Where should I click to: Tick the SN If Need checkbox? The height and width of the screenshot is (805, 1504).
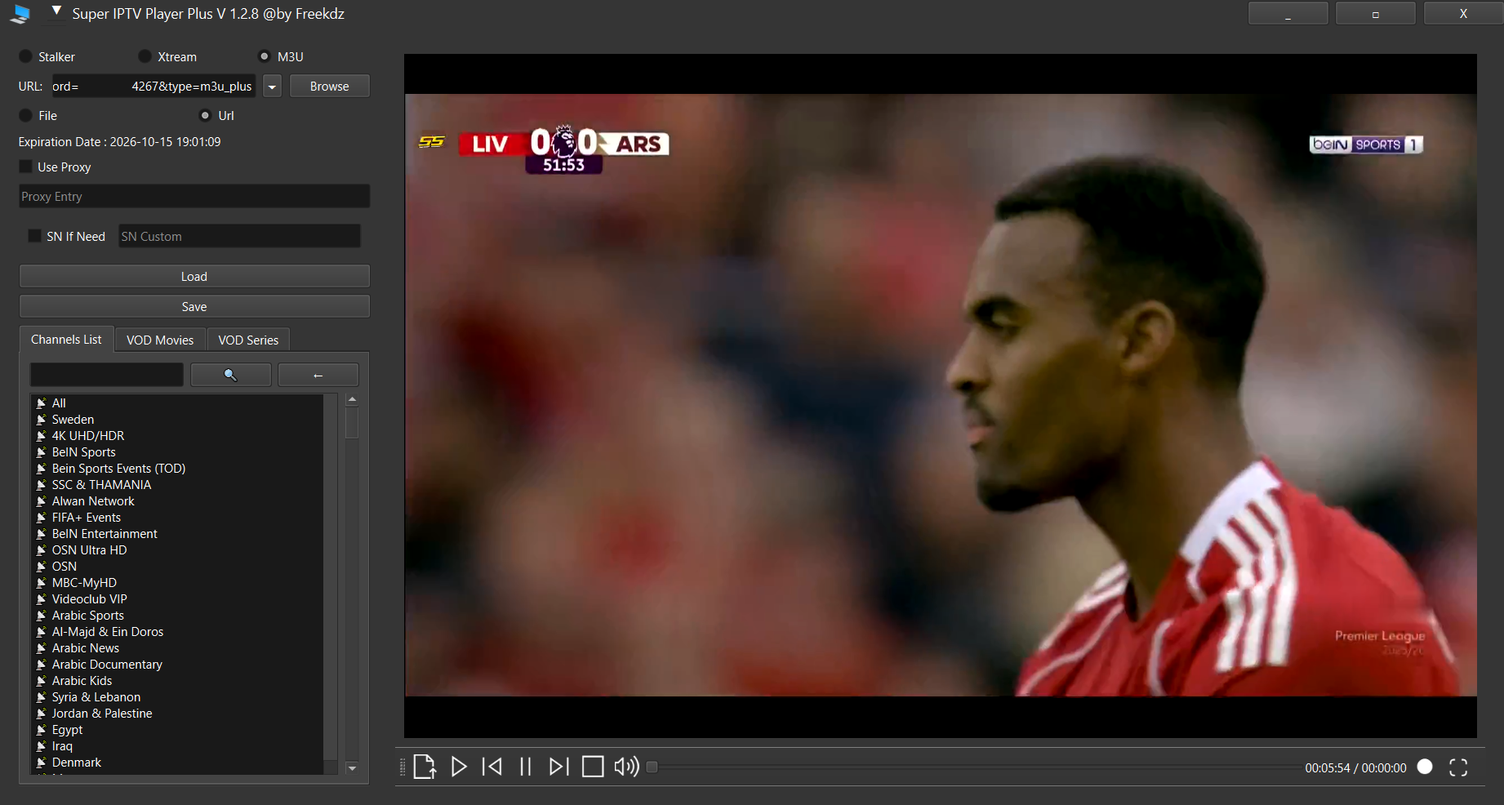34,236
